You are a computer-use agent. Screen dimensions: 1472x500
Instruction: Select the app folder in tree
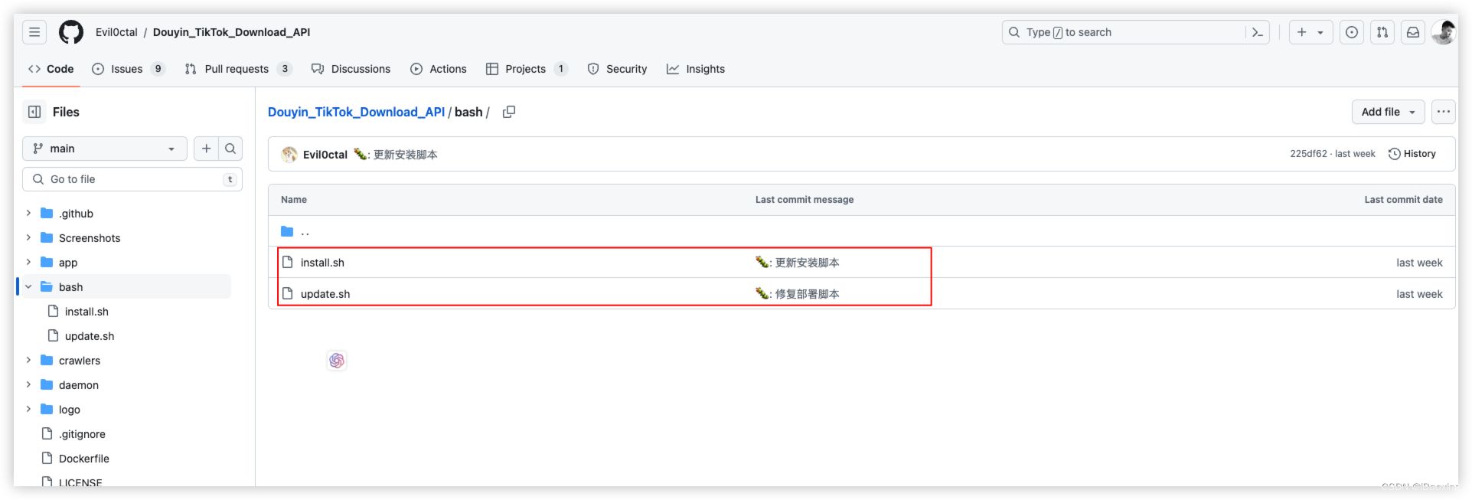tap(68, 263)
